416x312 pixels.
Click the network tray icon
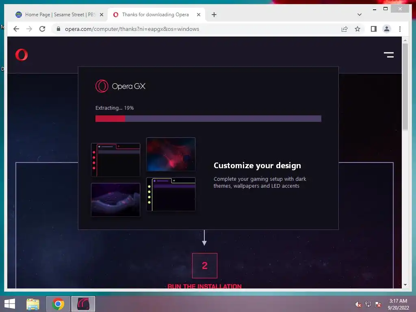pyautogui.click(x=368, y=304)
